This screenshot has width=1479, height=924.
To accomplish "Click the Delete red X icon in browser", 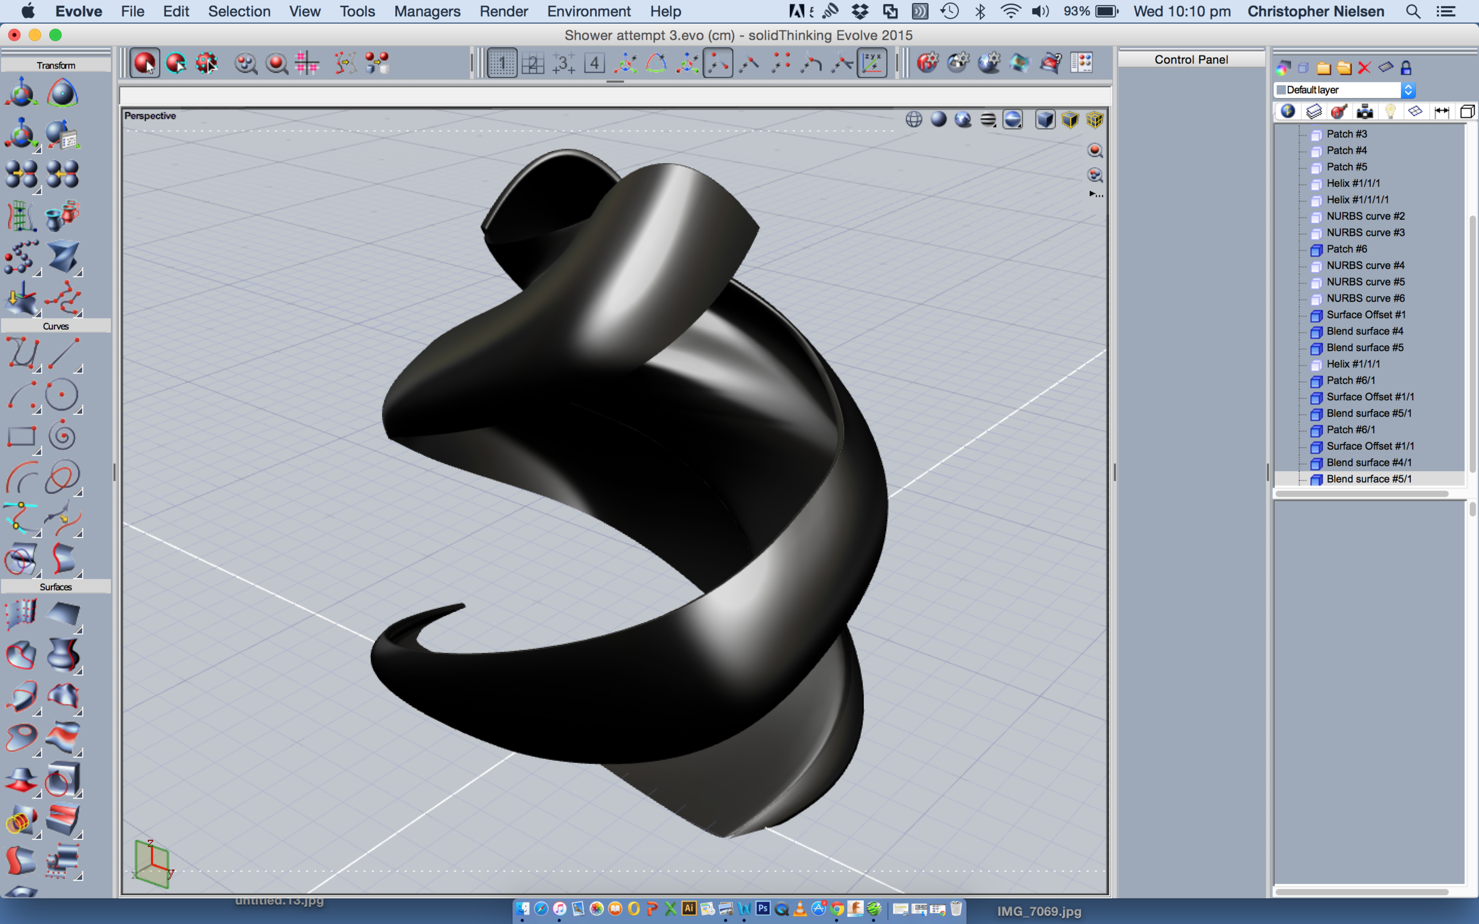I will [x=1365, y=68].
